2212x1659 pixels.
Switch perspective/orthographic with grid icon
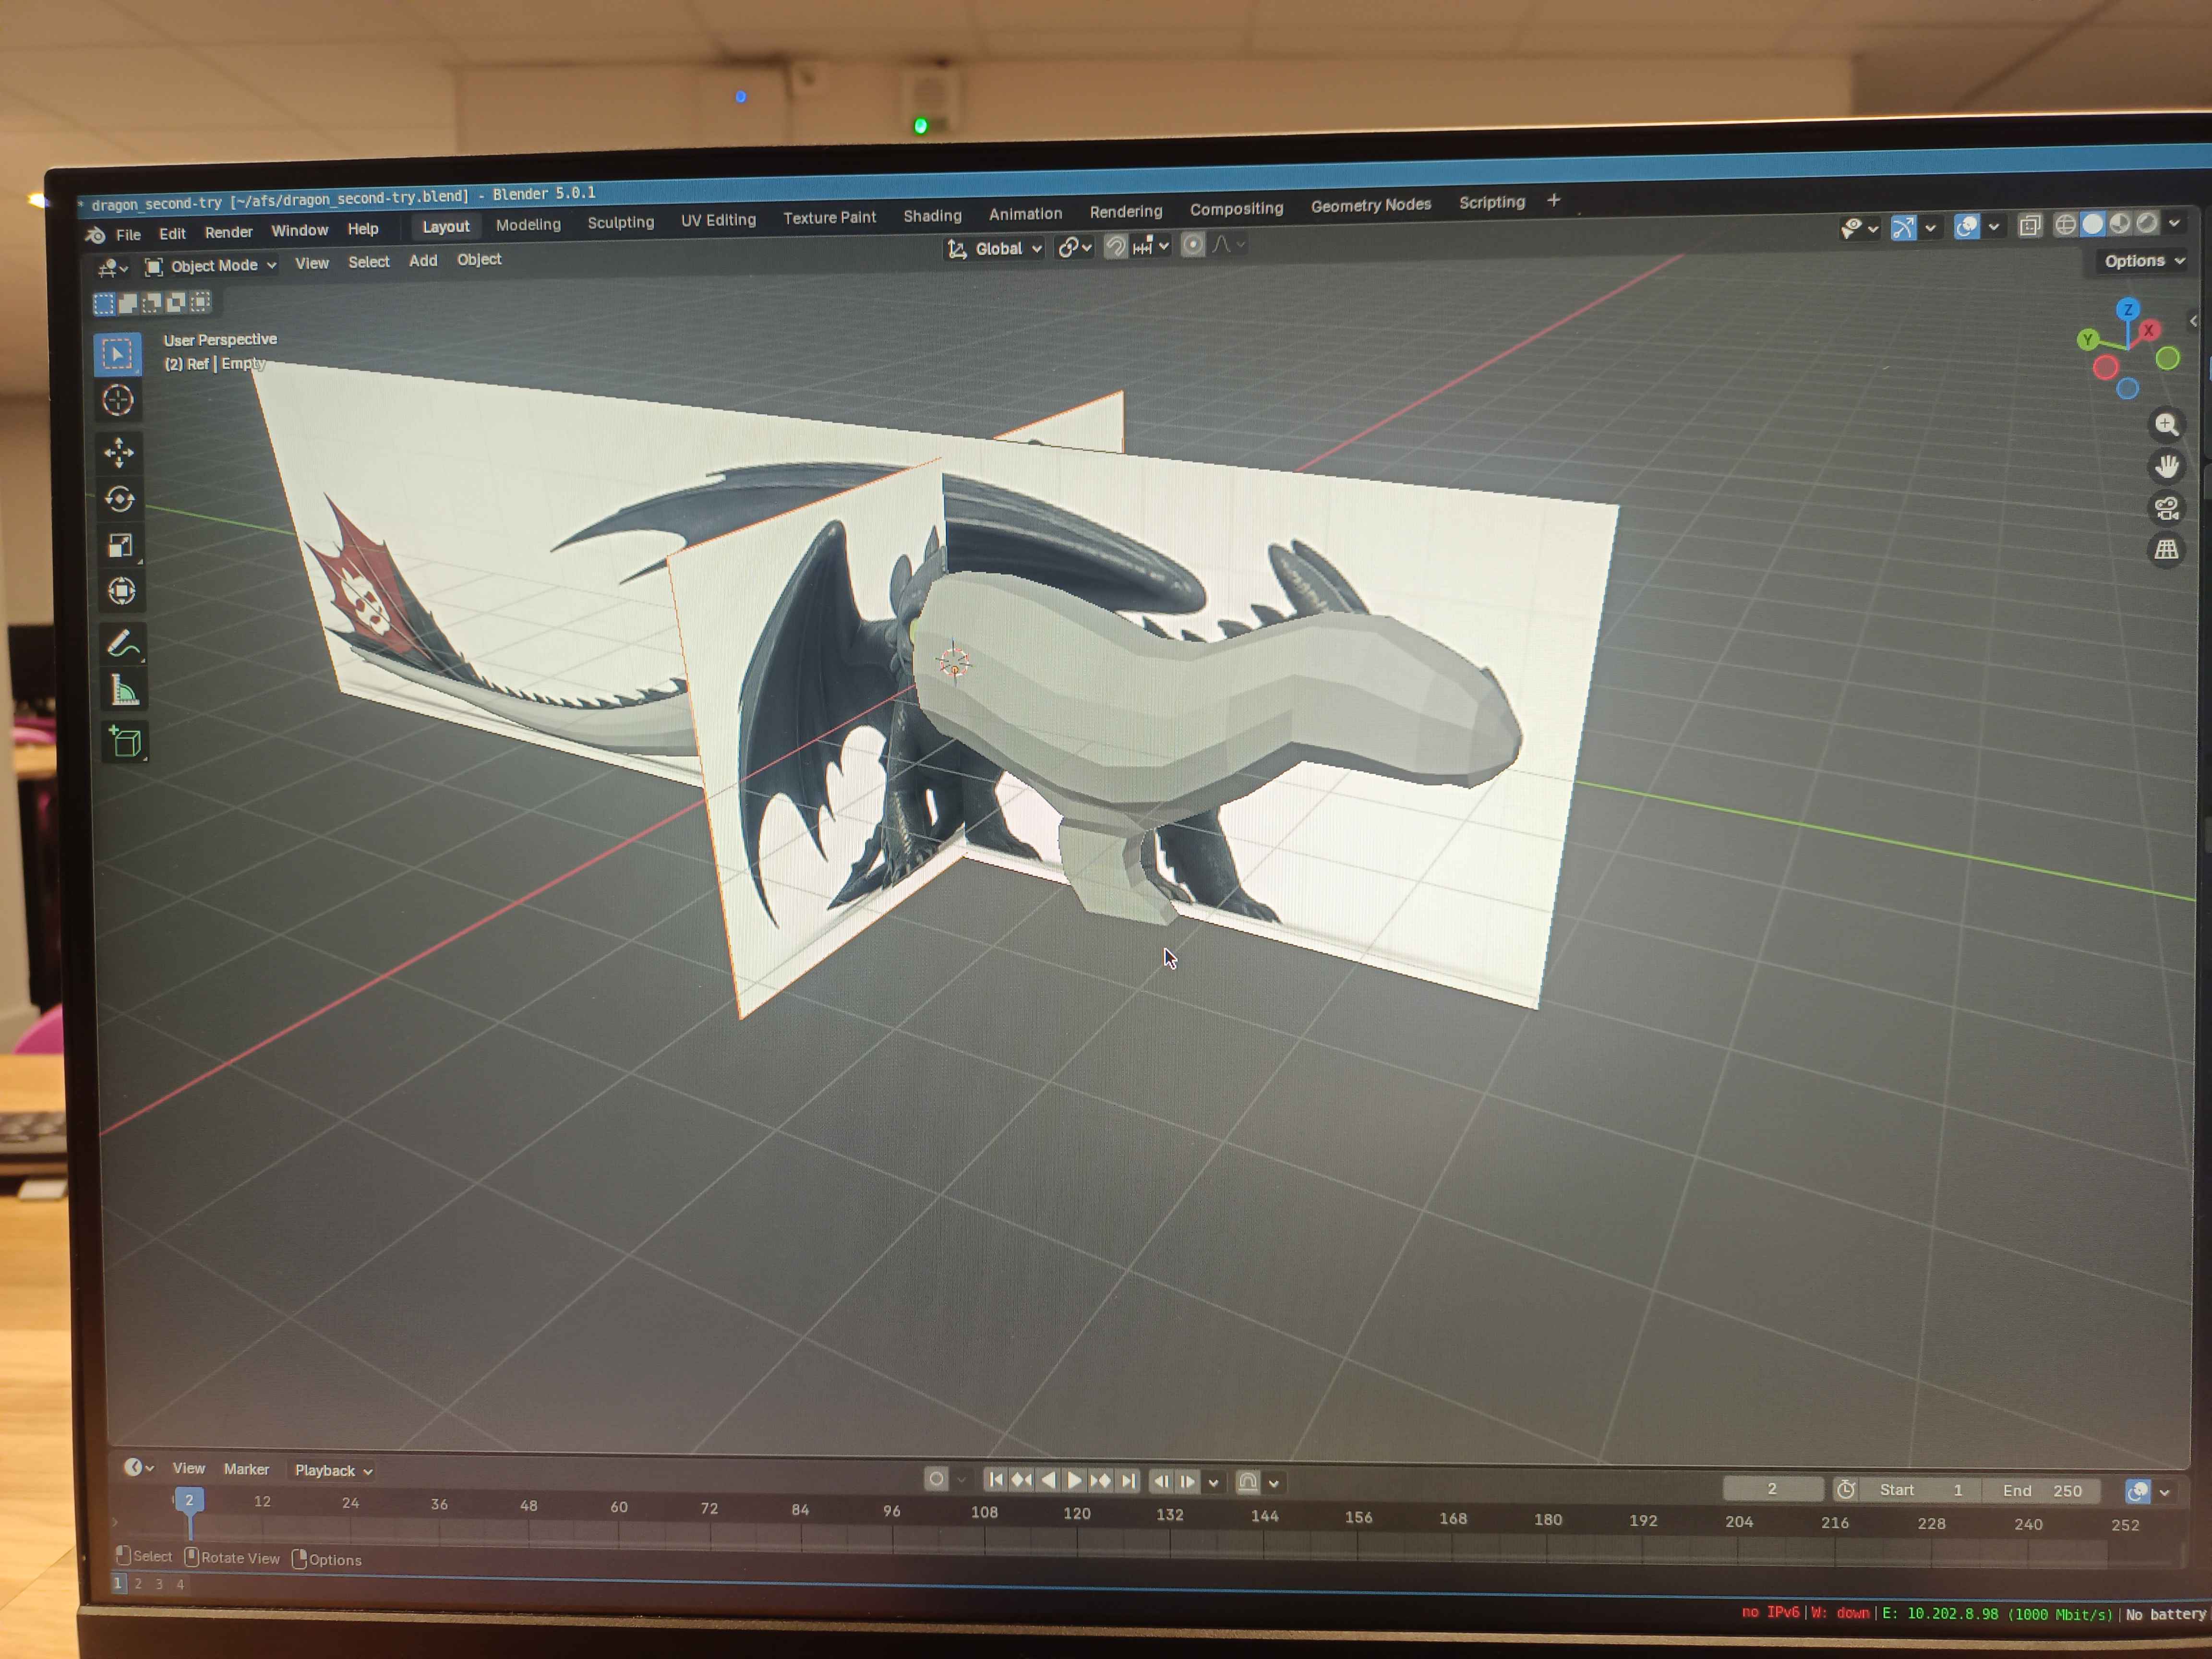coord(2166,549)
